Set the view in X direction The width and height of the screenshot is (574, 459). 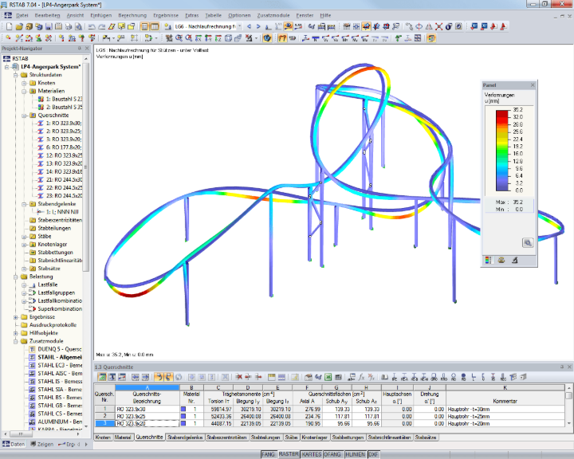tap(199, 38)
